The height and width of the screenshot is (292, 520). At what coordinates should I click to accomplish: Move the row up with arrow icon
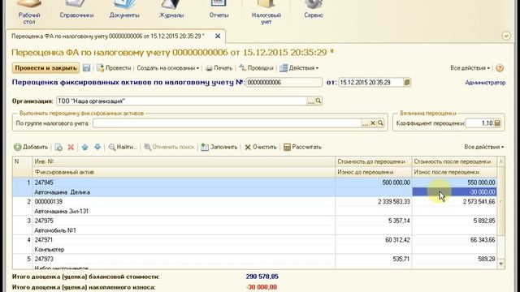pyautogui.click(x=84, y=147)
